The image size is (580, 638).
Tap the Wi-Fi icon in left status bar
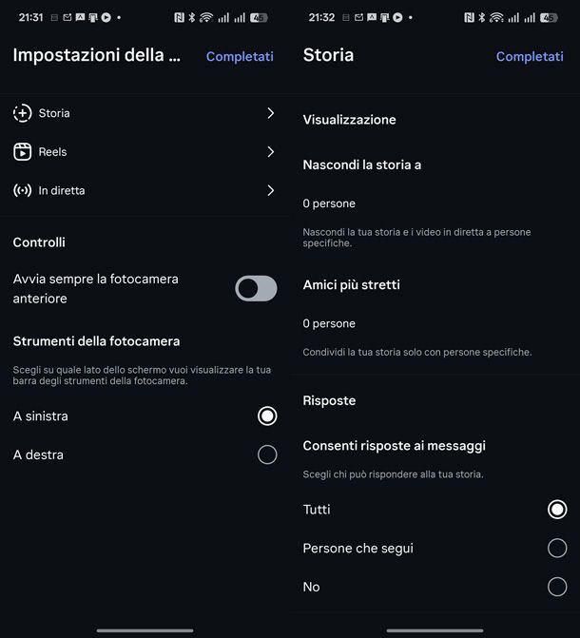click(x=205, y=17)
